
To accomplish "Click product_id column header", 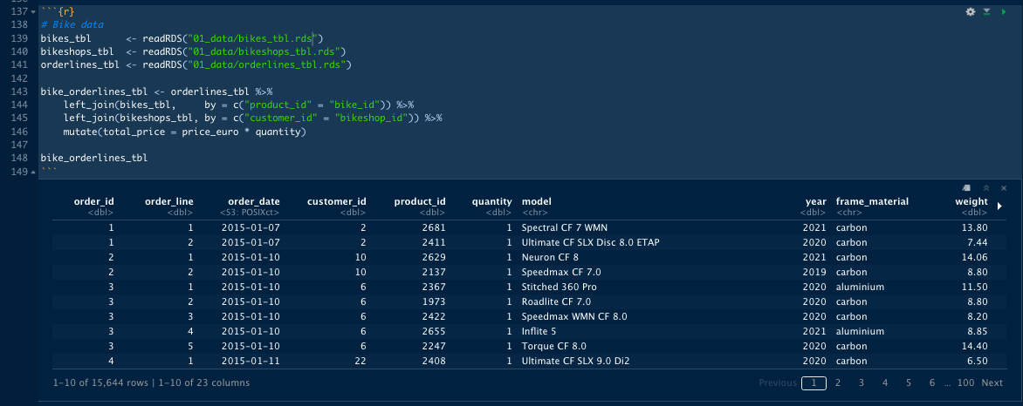I will pos(420,202).
